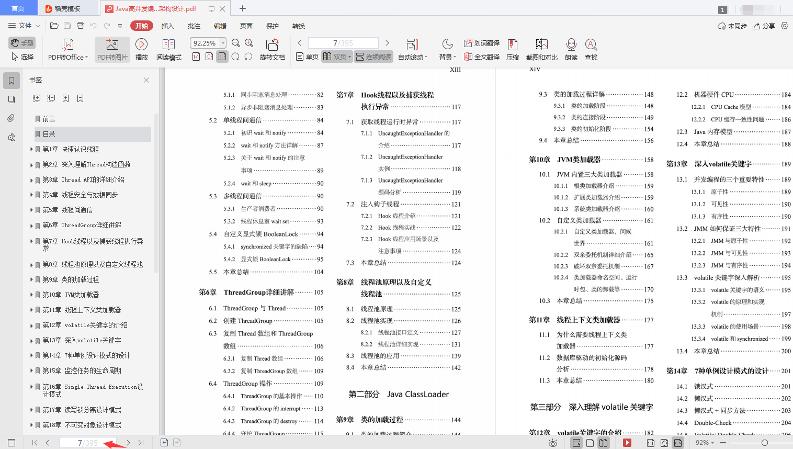Expand quick access toolbar customize arrow
This screenshot has height=449, width=793.
[x=120, y=26]
